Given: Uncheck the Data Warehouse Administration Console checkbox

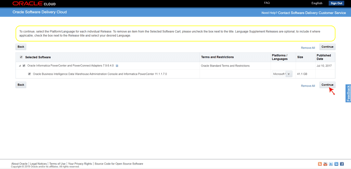Looking at the screenshot, I should coord(29,74).
